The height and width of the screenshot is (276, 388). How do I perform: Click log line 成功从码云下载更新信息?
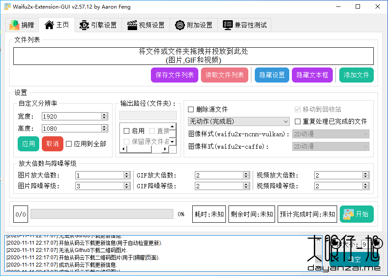click(x=62, y=265)
